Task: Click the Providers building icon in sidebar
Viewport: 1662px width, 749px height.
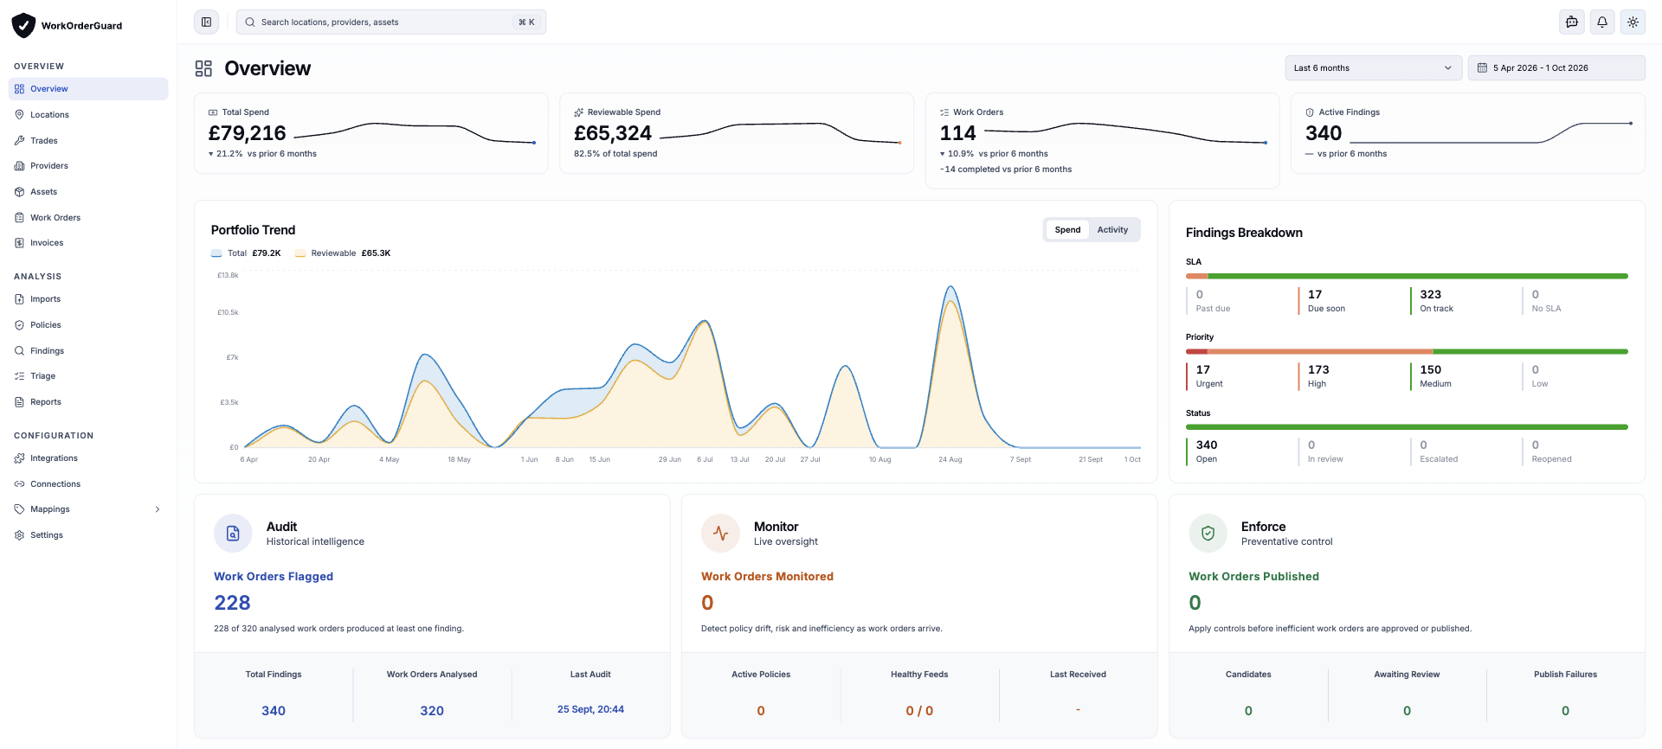Action: pos(19,166)
